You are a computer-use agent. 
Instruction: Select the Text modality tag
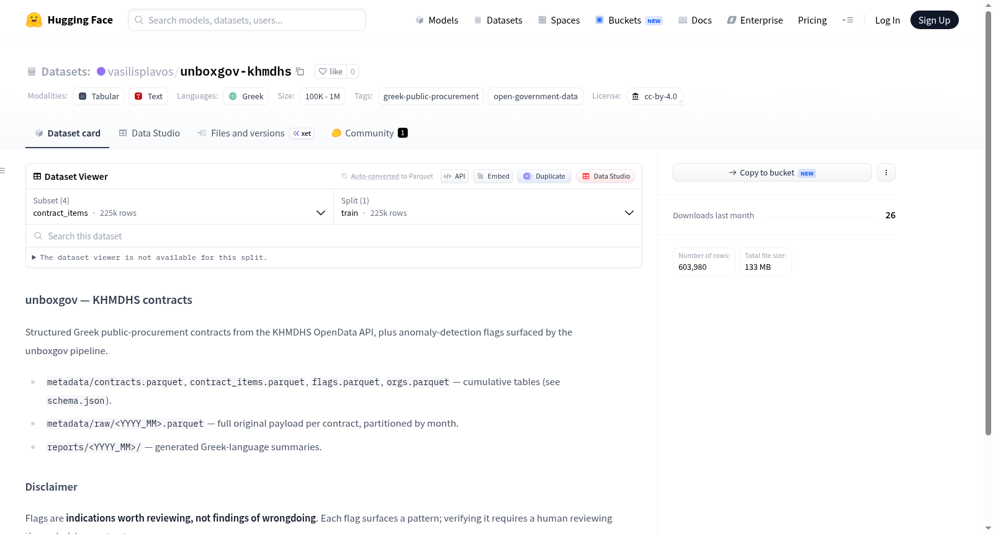point(148,96)
